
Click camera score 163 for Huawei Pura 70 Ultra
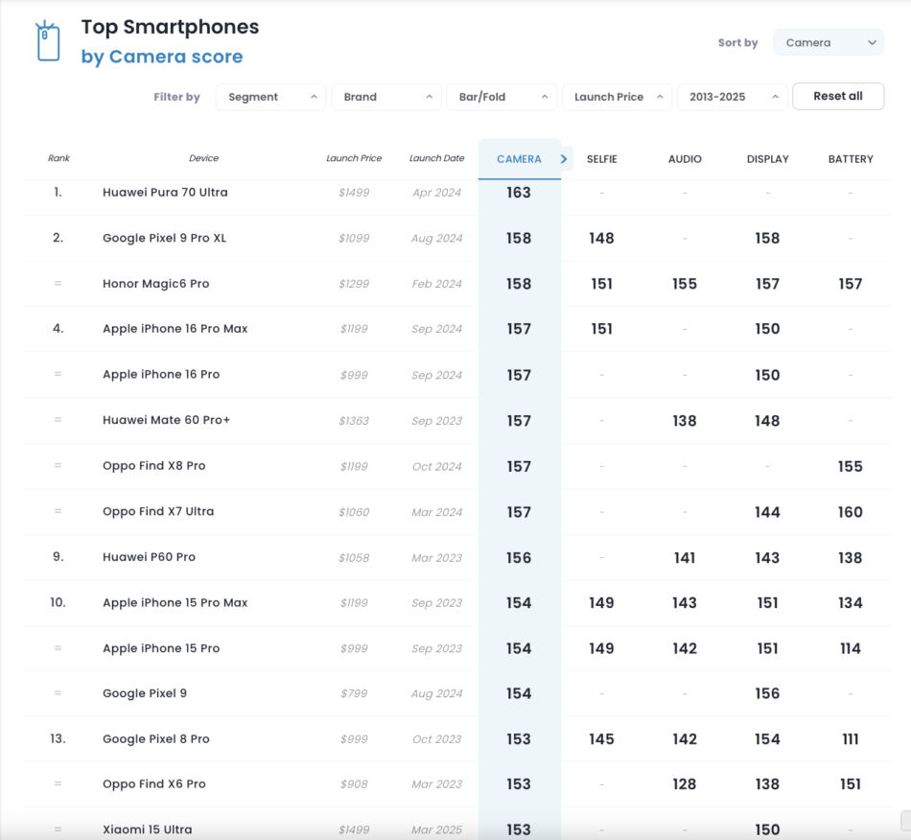point(519,193)
